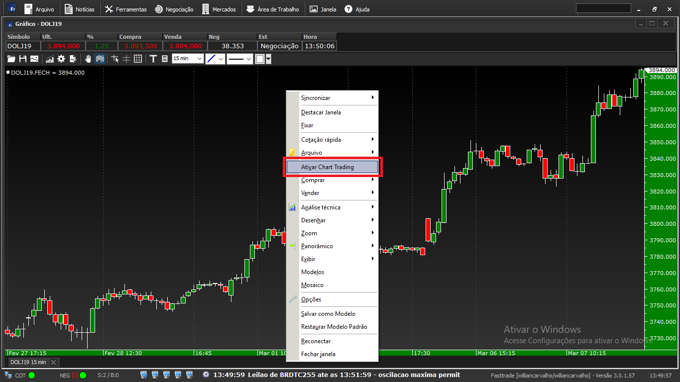
Task: Click the Fr application logo icon
Action: click(x=11, y=8)
